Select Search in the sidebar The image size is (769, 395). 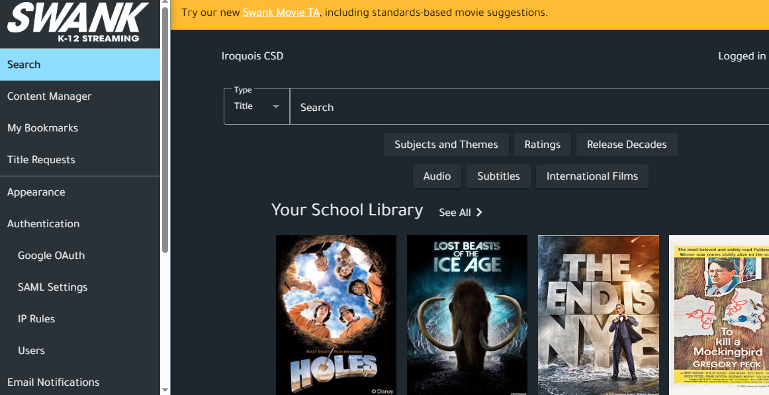click(80, 65)
